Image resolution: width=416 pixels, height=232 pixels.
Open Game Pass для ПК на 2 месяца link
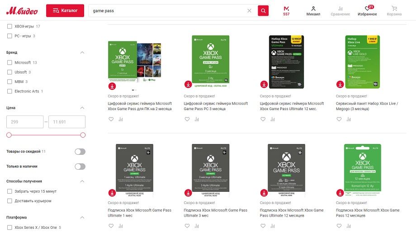[140, 106]
